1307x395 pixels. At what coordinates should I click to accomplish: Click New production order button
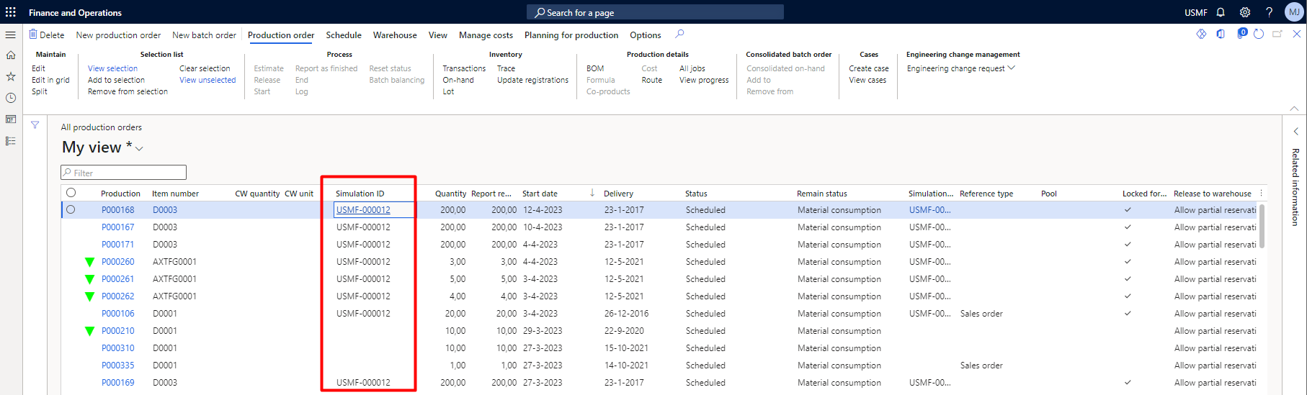tap(118, 35)
